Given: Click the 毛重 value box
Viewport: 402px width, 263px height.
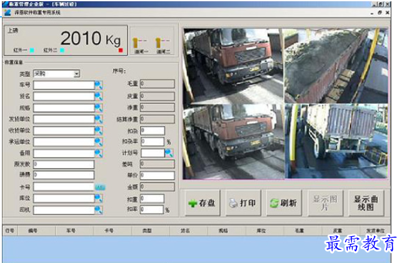Looking at the screenshot, I should pyautogui.click(x=158, y=84).
